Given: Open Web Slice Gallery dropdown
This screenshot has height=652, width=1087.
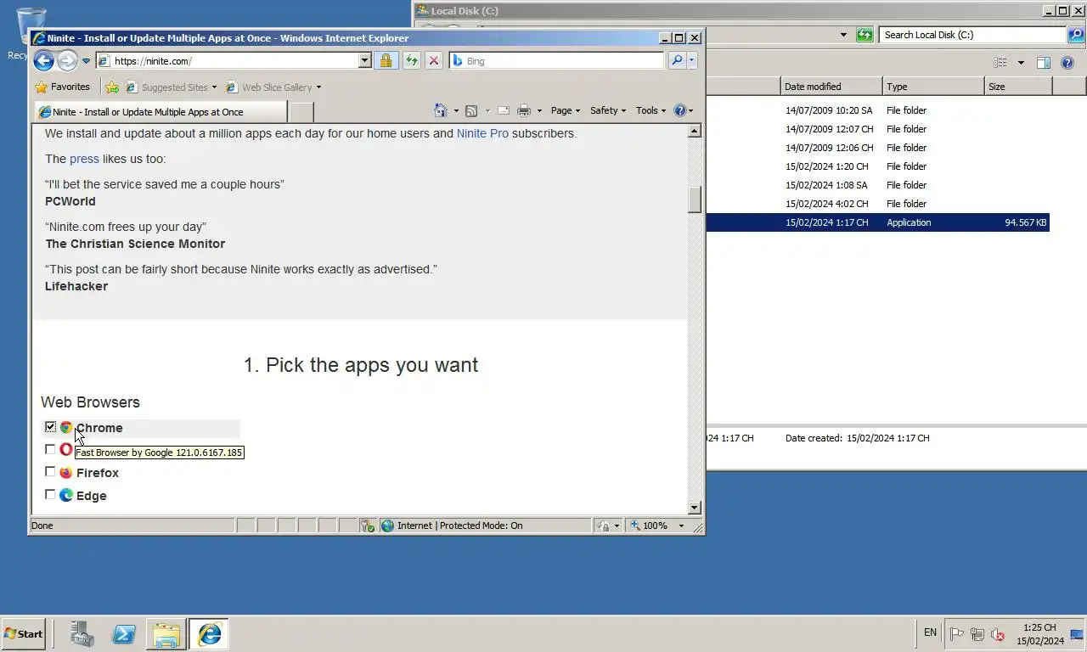Looking at the screenshot, I should [x=273, y=87].
